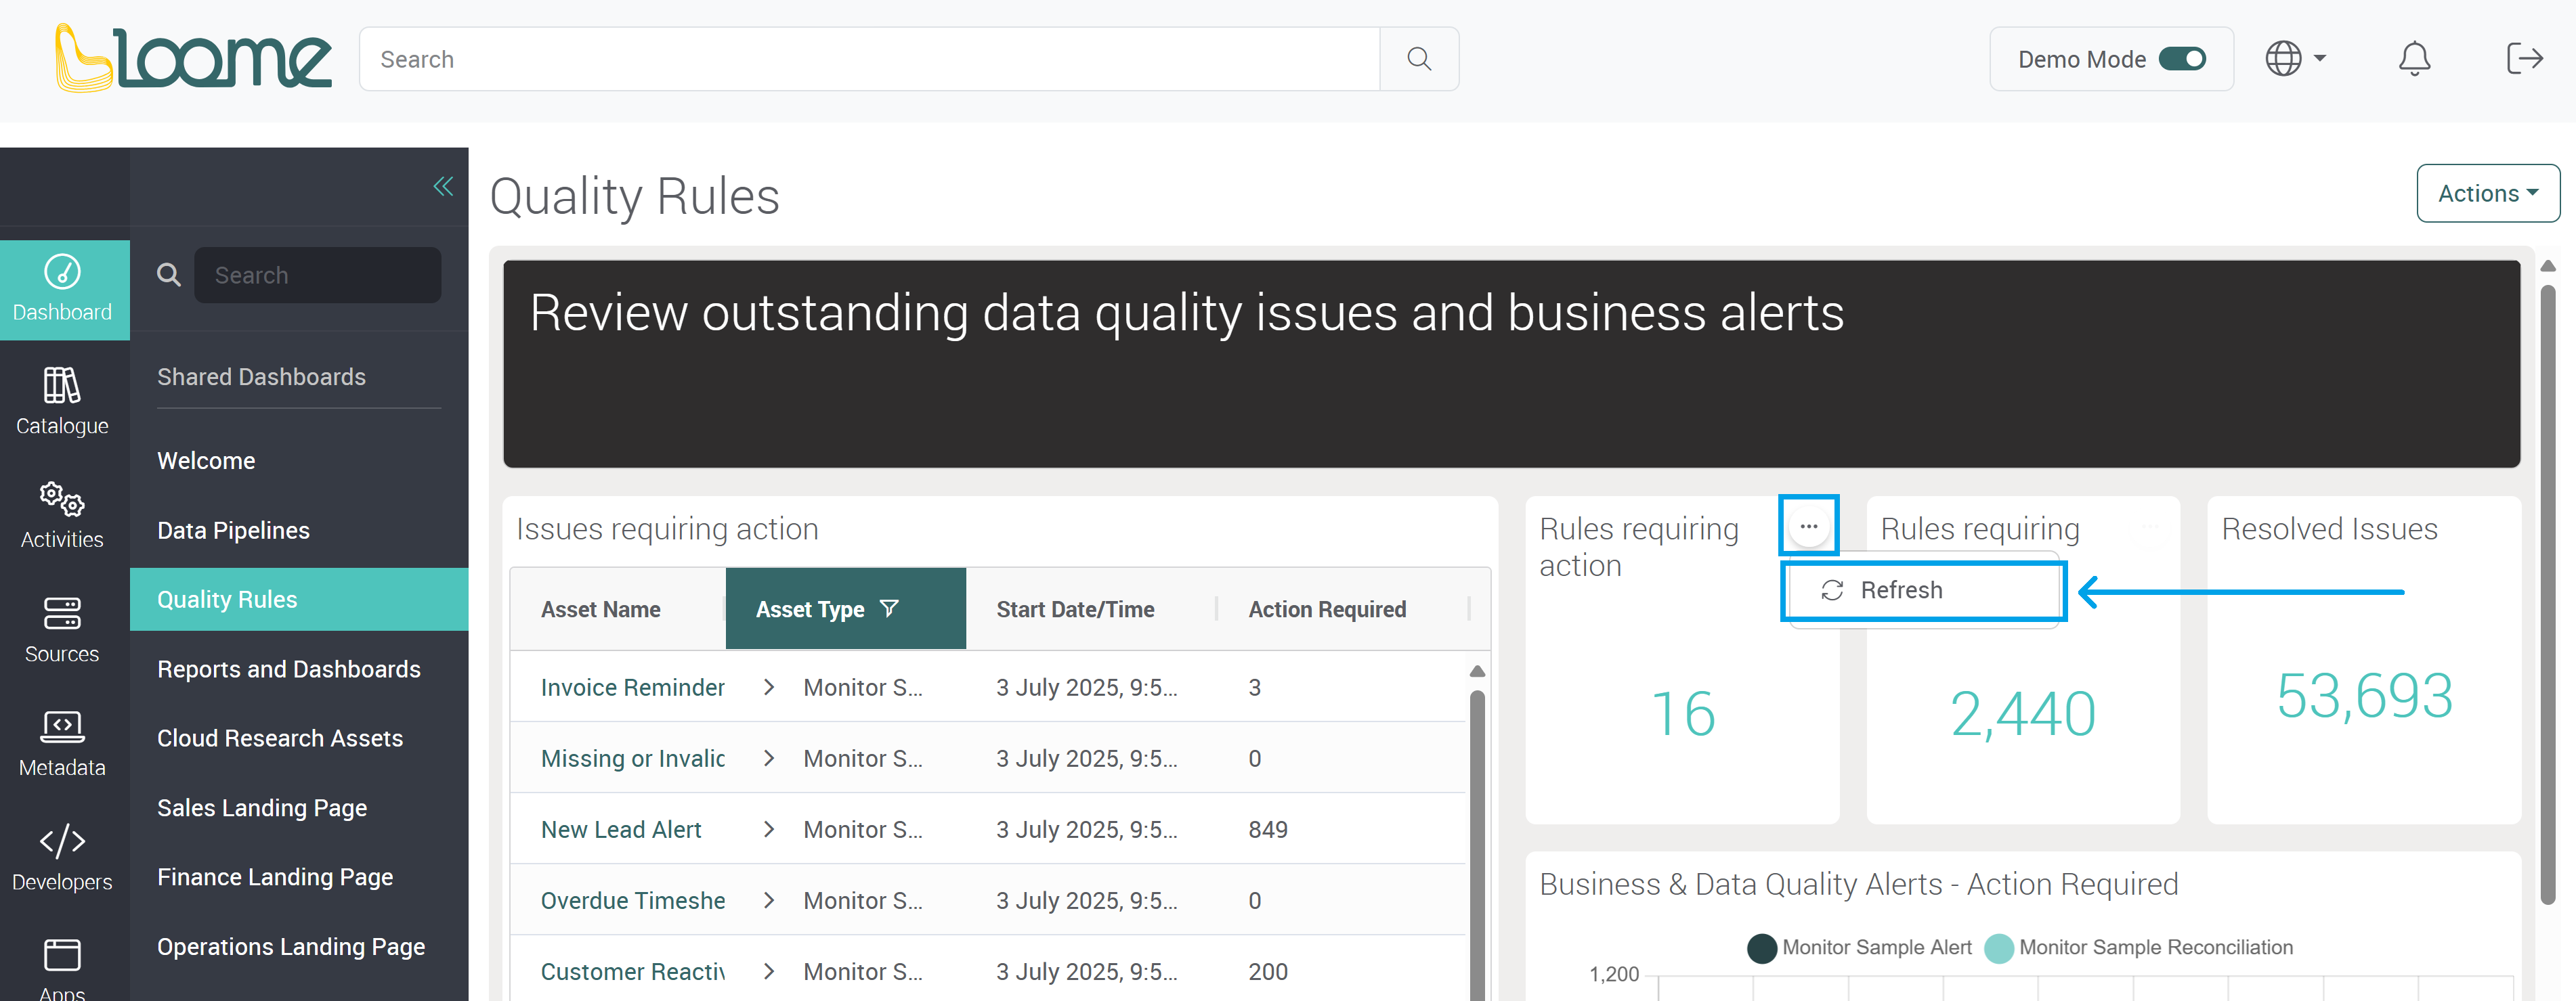Expand the Customer Reactivation row chevron
2576x1001 pixels.
pos(769,971)
